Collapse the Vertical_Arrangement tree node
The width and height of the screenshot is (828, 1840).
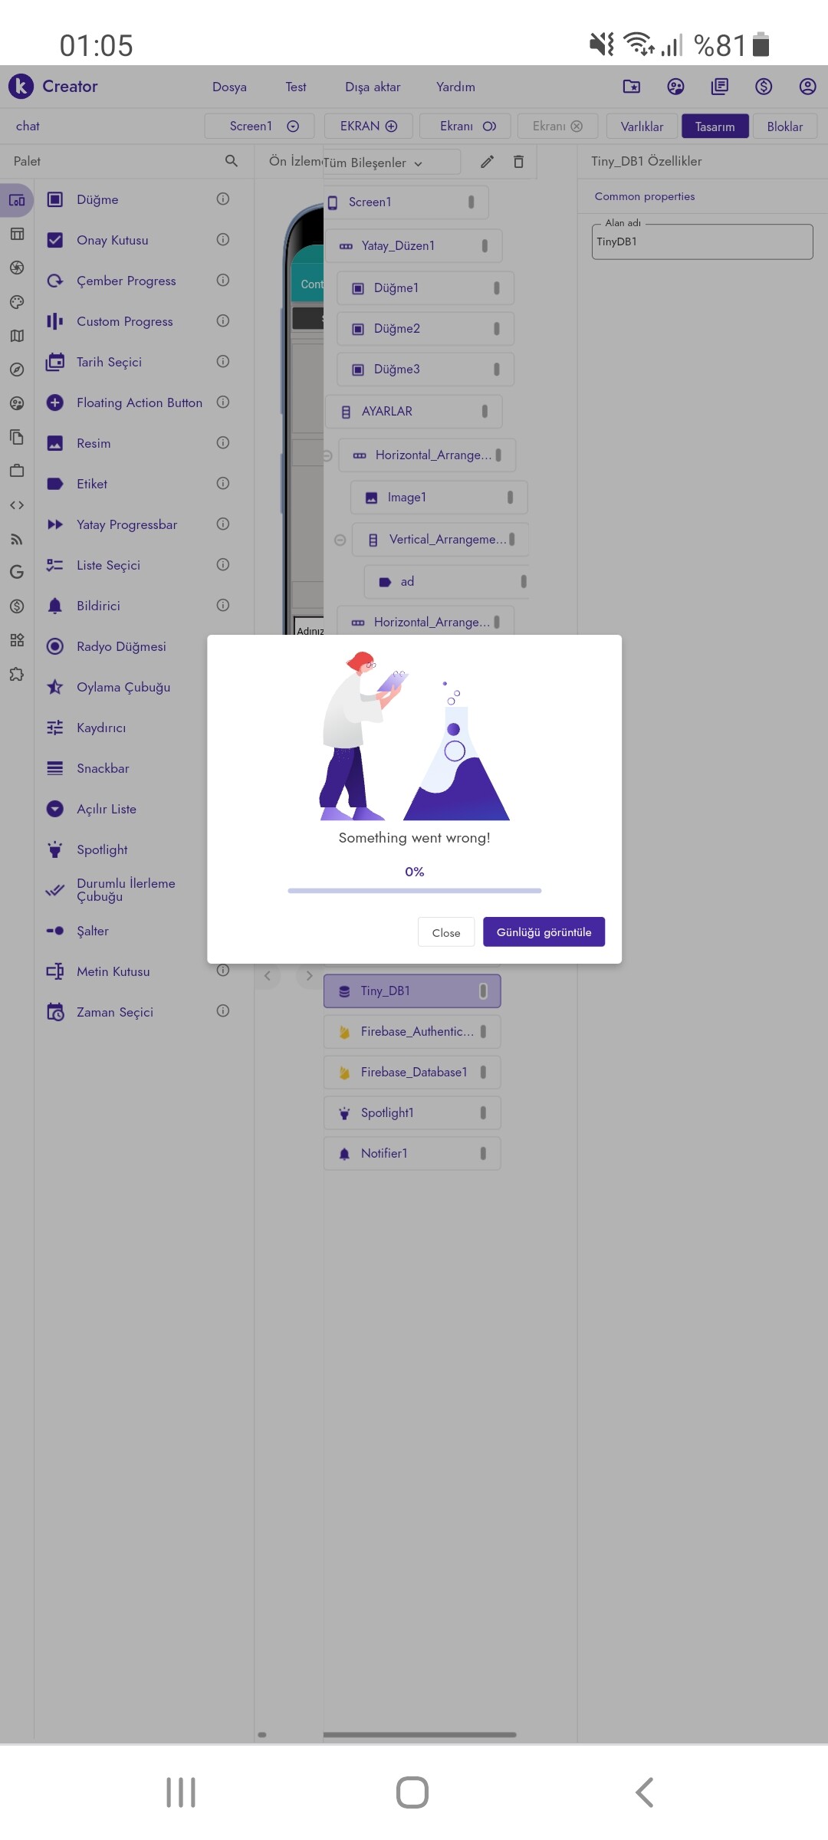tap(340, 540)
